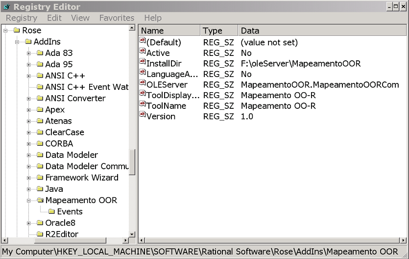Expand the ClearCase node
409x259 pixels.
click(x=29, y=132)
